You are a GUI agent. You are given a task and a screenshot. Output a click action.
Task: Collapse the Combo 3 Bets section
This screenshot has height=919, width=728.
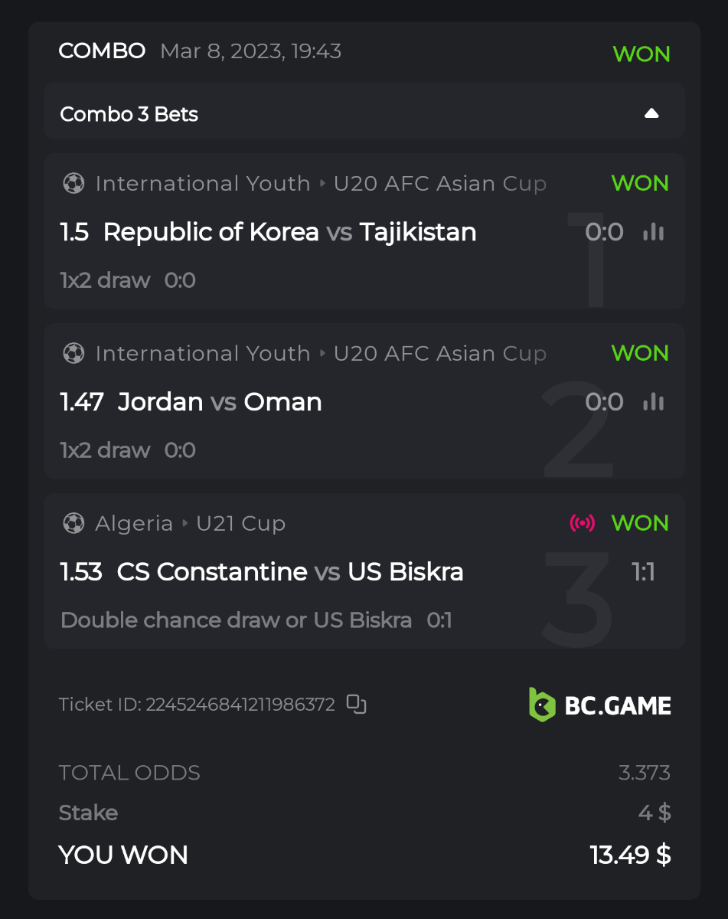(651, 114)
